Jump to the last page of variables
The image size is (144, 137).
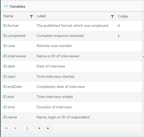(x=48, y=128)
